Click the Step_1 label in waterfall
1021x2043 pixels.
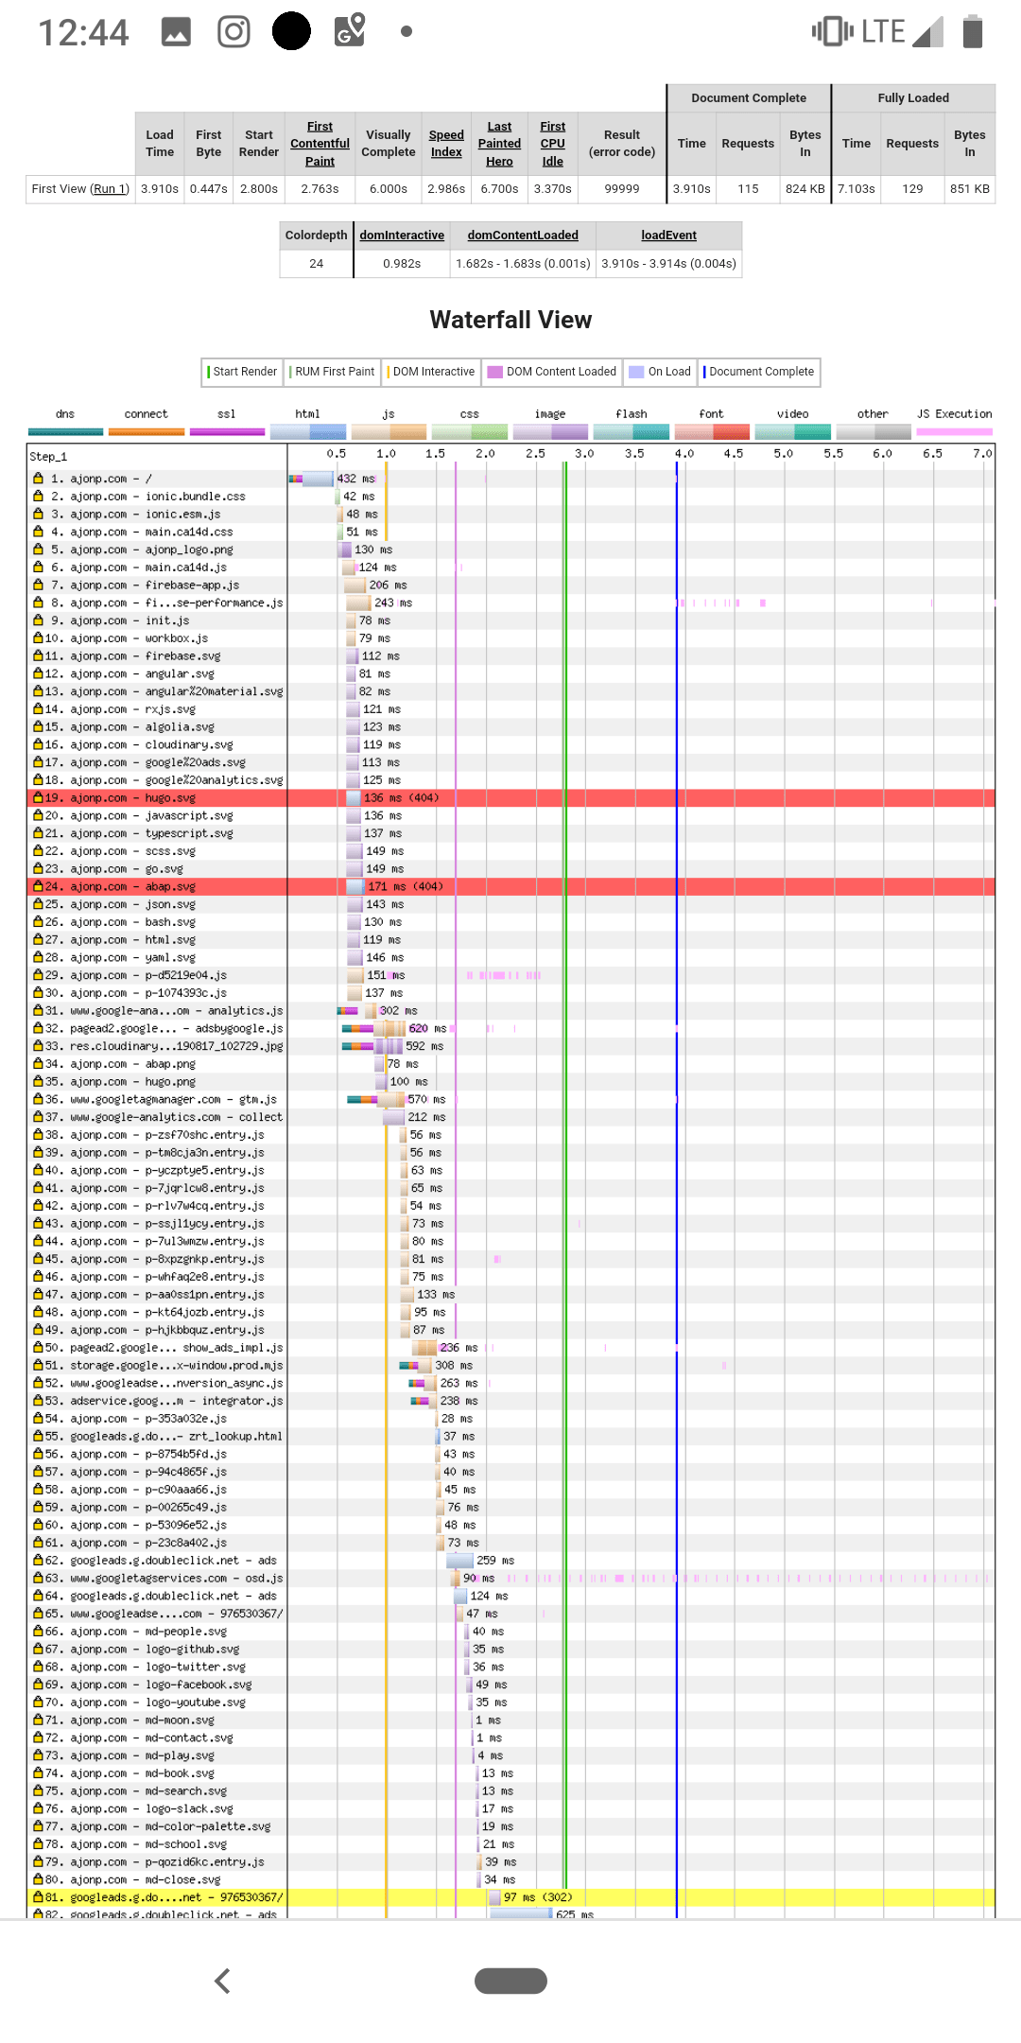pos(48,457)
